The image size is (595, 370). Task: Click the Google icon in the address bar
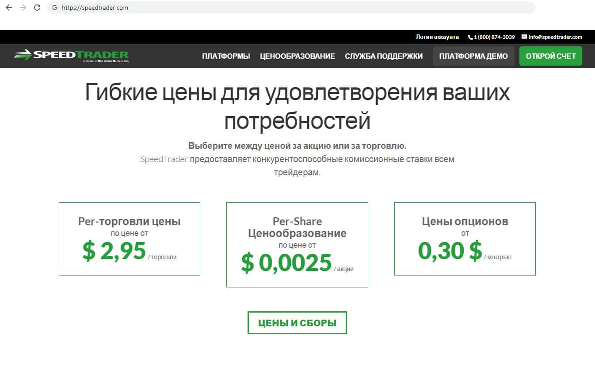[55, 8]
